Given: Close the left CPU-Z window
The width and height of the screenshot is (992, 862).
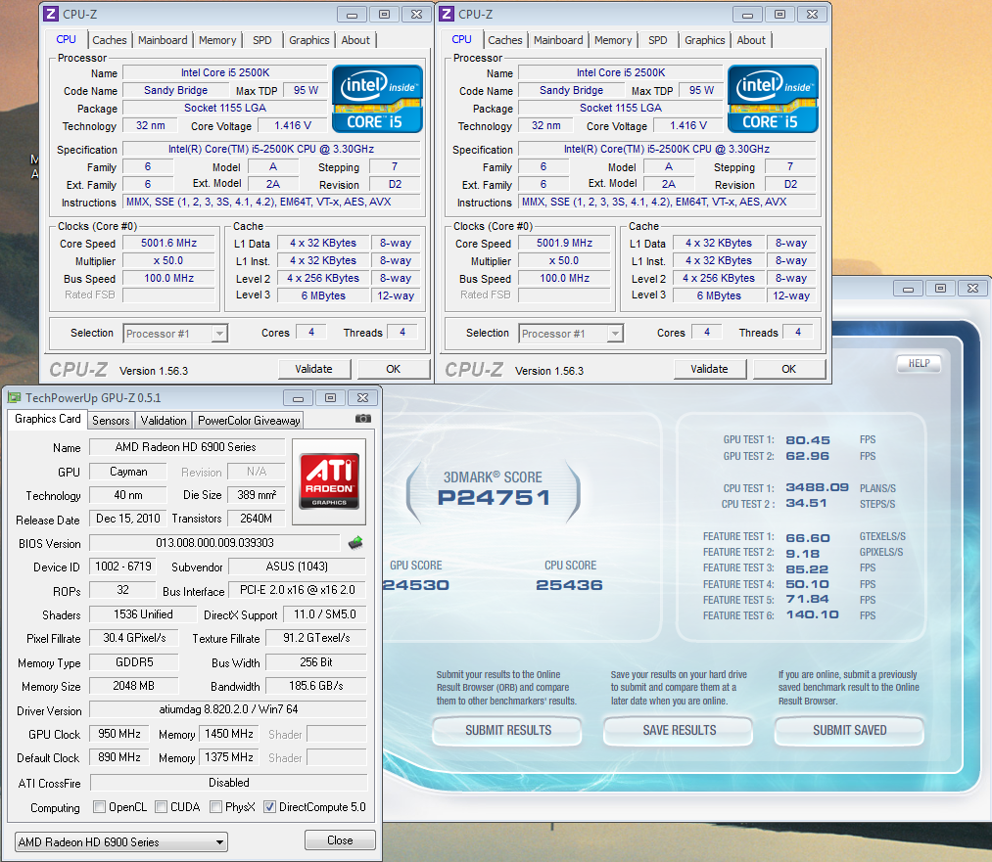Looking at the screenshot, I should point(416,14).
